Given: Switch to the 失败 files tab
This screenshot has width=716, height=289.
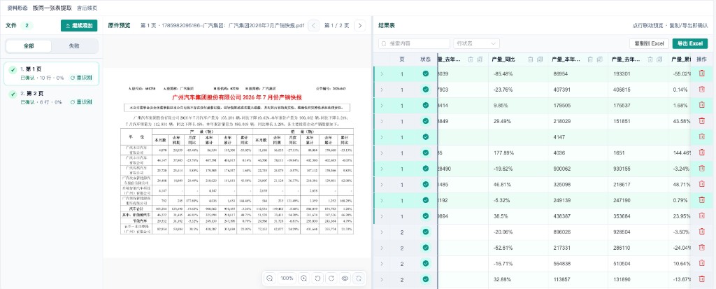Looking at the screenshot, I should 74,46.
